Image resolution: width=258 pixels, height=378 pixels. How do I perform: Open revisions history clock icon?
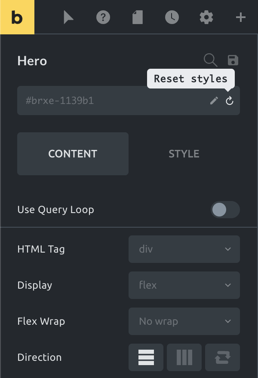pos(172,17)
